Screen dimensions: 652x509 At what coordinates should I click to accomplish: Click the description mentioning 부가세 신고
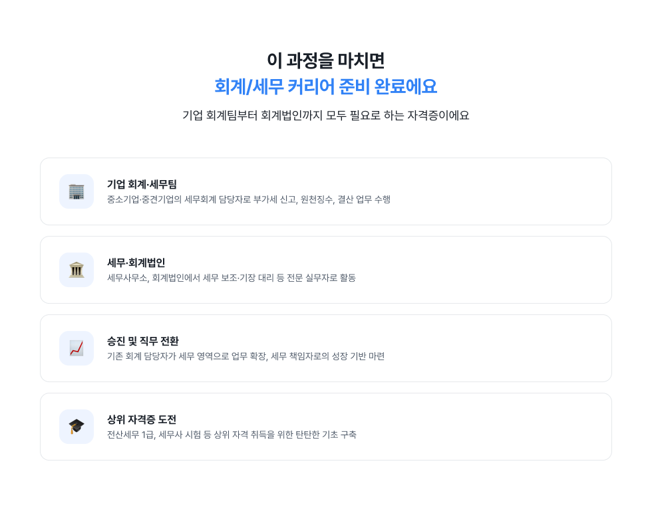(249, 199)
